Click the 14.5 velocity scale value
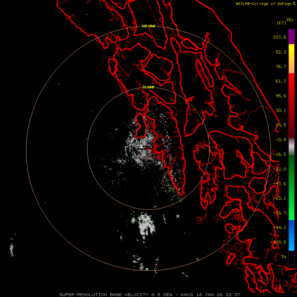 (281, 125)
